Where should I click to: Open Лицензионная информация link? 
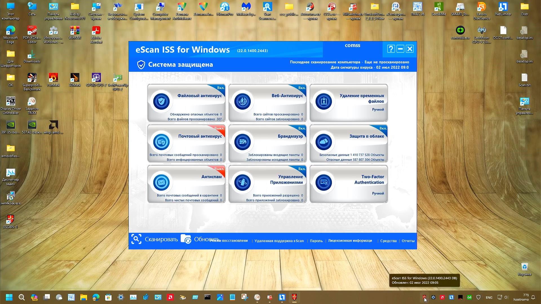[x=350, y=241]
